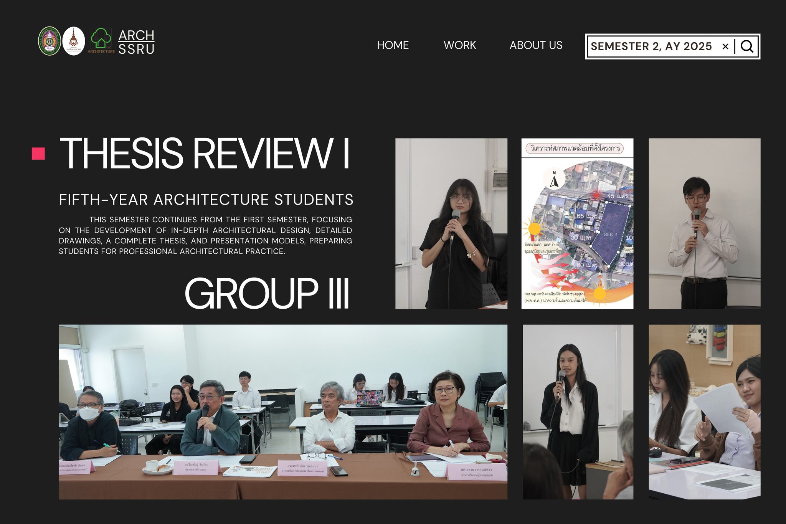The image size is (786, 524).
Task: Click the THESIS REVIEW I heading
Action: (x=205, y=153)
